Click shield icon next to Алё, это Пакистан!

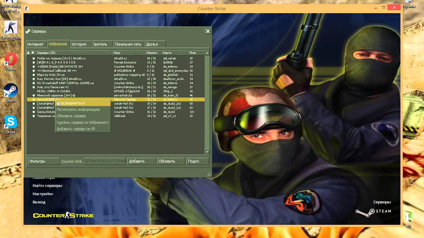(34, 87)
